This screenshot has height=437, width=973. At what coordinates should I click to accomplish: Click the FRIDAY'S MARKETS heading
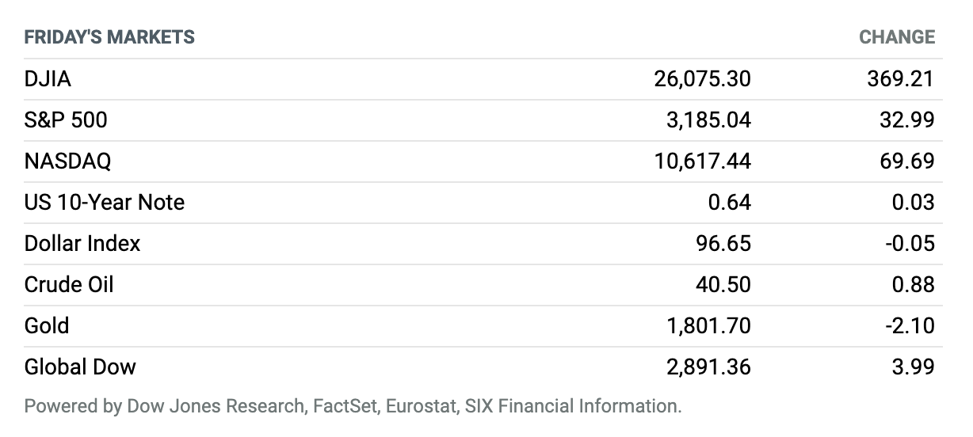109,37
